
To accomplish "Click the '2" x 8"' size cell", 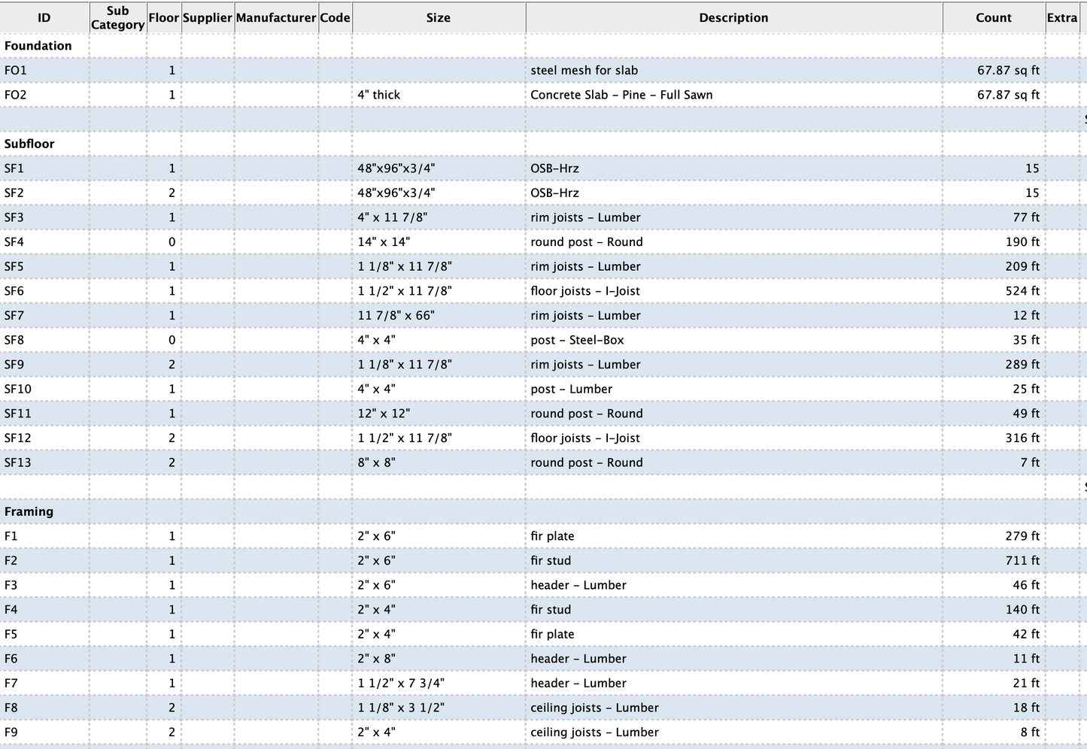I will [376, 659].
